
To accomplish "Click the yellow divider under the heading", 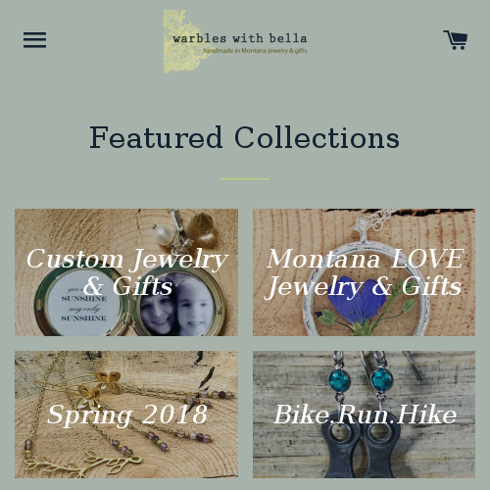I will point(245,178).
